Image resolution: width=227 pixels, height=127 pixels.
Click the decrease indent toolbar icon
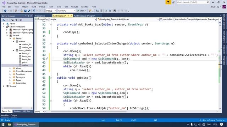(98, 11)
